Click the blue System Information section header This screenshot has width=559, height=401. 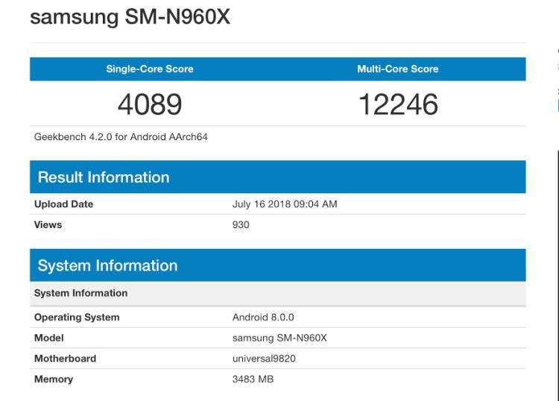(x=278, y=265)
